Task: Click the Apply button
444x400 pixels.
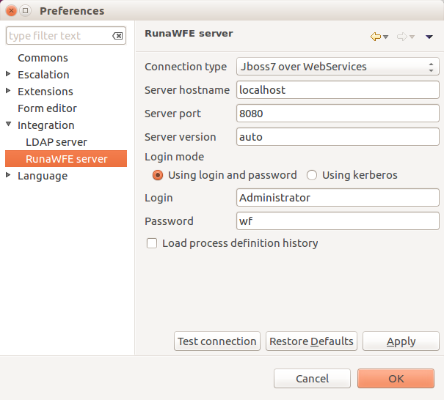Action: coord(401,341)
